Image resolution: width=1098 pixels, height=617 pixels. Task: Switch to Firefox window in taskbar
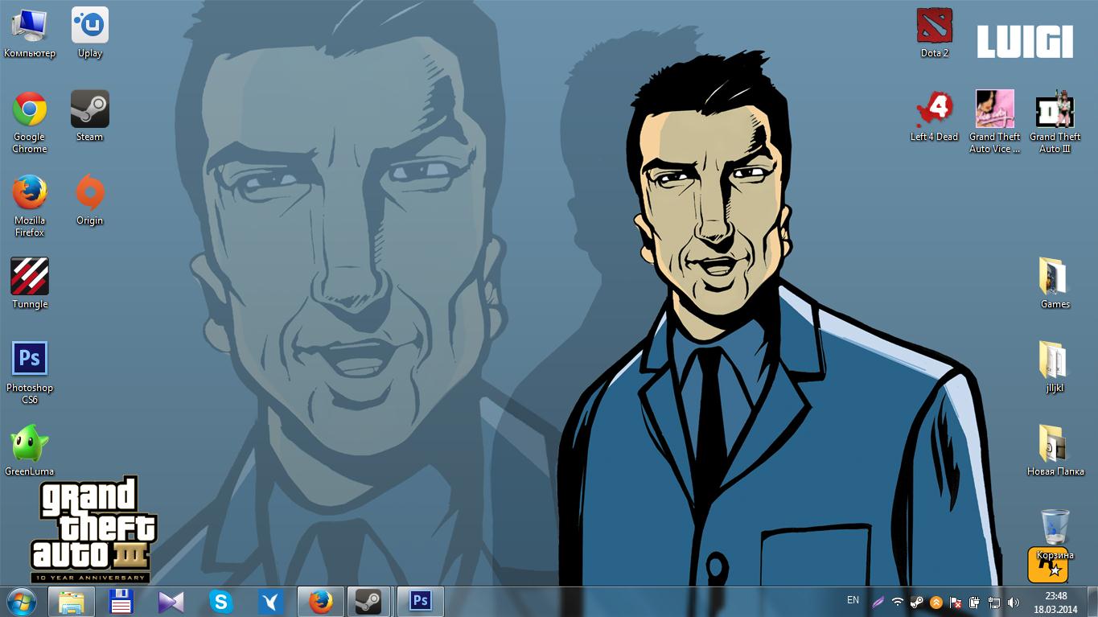[320, 602]
